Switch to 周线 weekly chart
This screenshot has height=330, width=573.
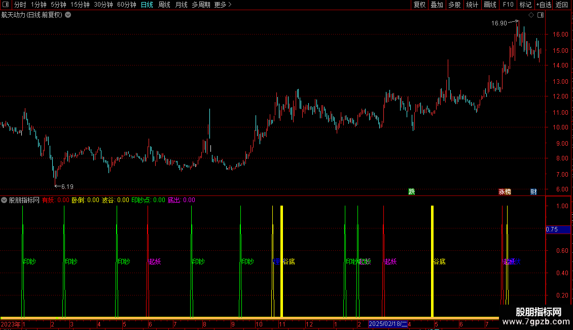pos(164,5)
